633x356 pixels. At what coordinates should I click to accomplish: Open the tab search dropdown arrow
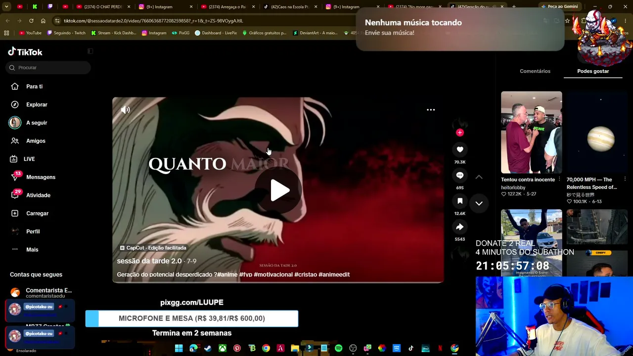6,6
